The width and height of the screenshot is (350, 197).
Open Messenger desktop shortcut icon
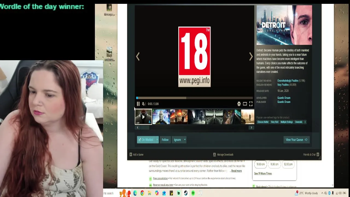109,9
